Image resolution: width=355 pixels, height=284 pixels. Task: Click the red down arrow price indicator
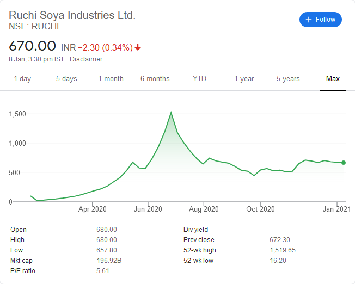138,48
